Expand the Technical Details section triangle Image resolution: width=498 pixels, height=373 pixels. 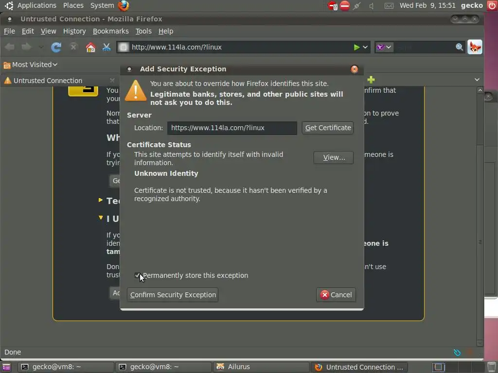pos(101,200)
